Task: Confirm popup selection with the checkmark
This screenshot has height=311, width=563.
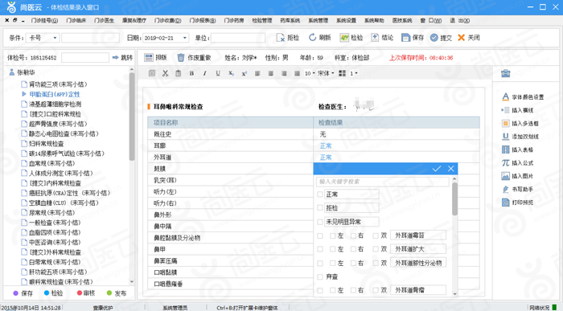Action: (437, 169)
